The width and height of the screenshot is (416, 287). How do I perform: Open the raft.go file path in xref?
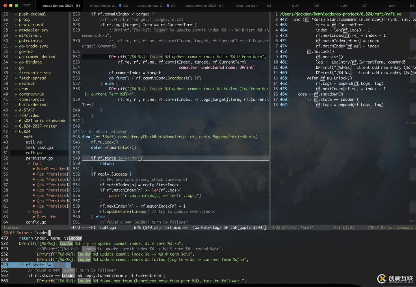point(341,14)
